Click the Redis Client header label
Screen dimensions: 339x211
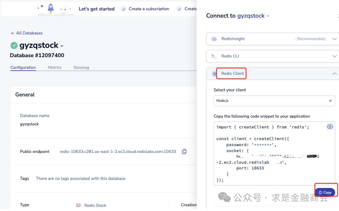[x=233, y=73]
